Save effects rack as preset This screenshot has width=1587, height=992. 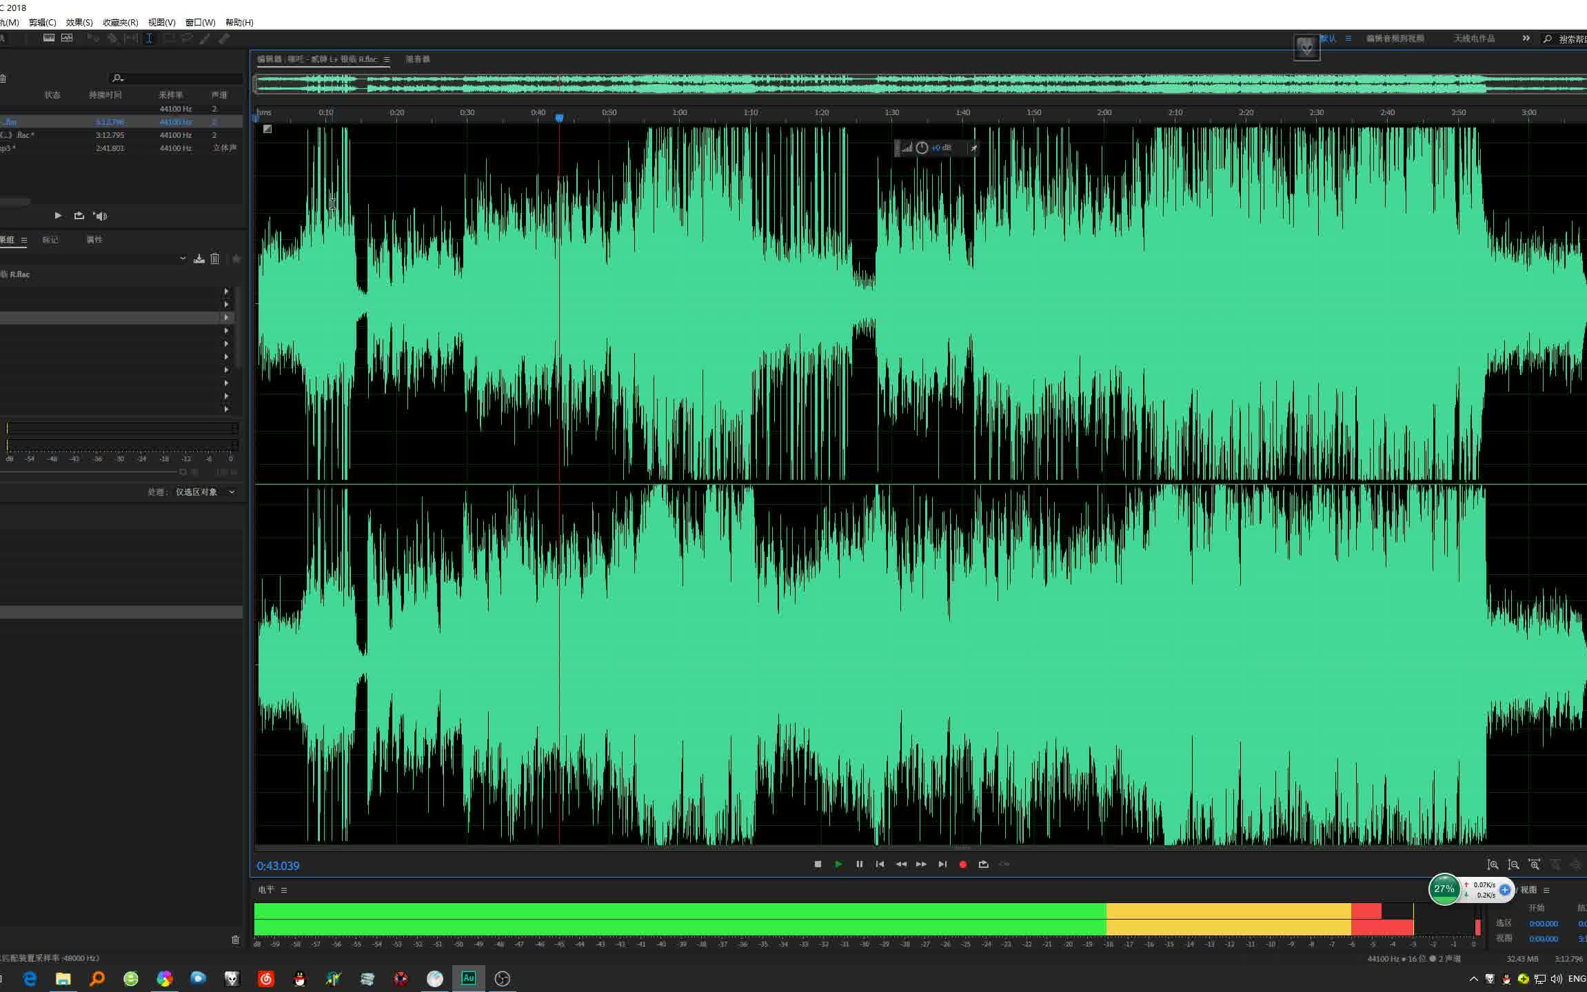tap(199, 259)
